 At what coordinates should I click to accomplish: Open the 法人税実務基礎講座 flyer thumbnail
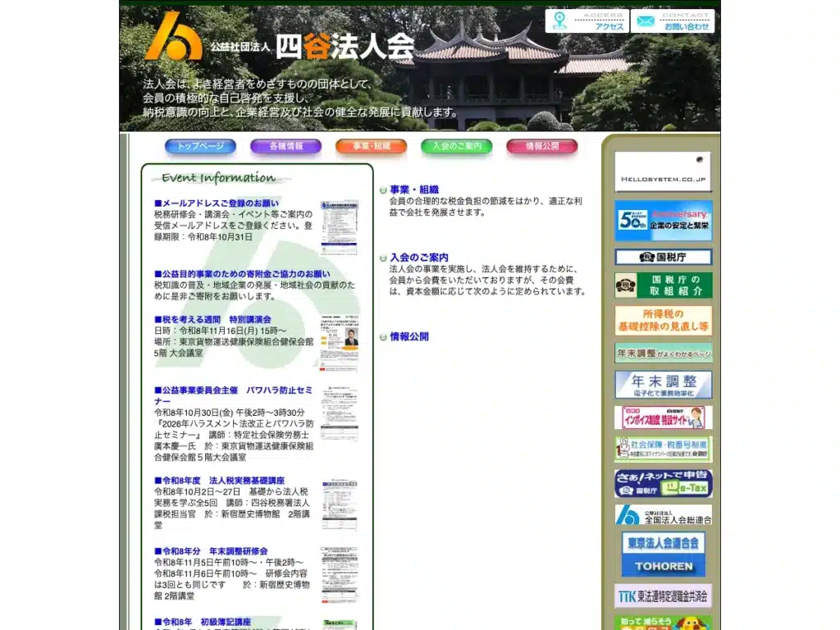click(340, 504)
